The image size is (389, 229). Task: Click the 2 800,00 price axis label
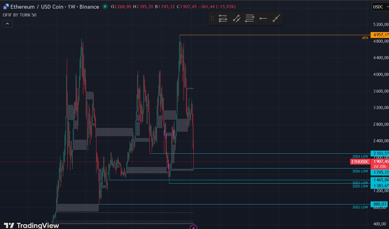[381, 124]
